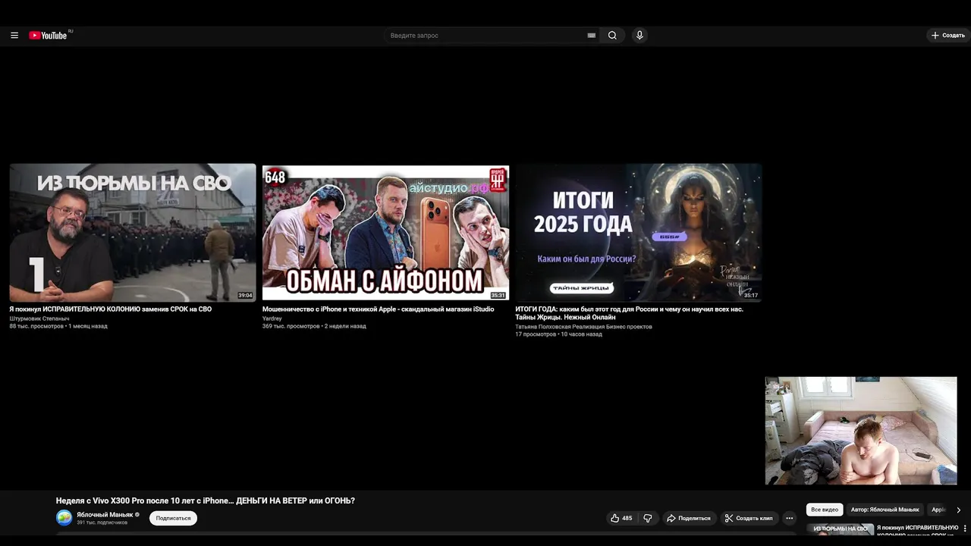Open the on-screen keyboard icon in search
971x546 pixels.
coord(592,36)
